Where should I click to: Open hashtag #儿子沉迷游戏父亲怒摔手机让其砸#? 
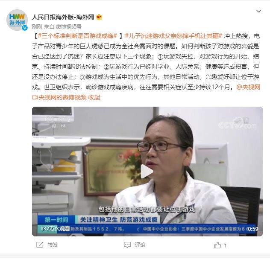(x=174, y=36)
